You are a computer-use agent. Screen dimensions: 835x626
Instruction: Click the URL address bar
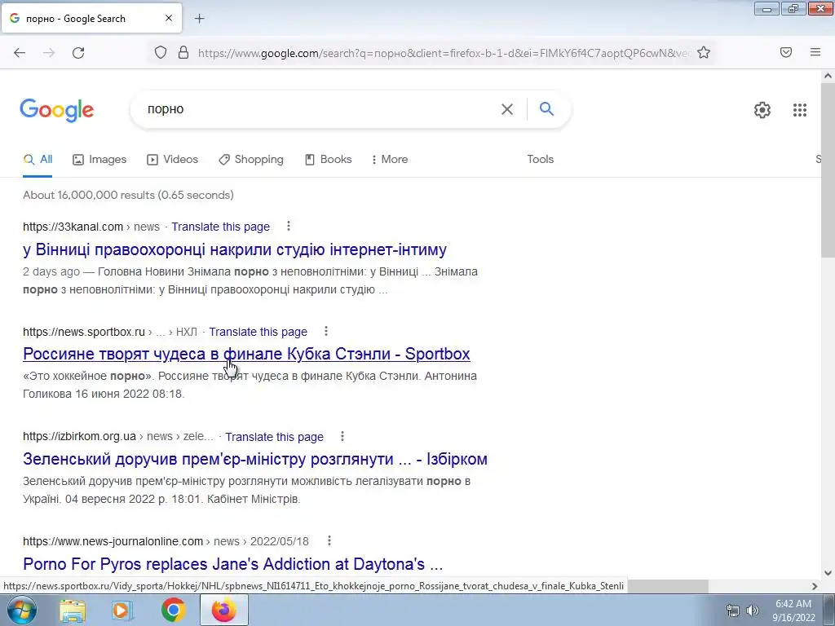444,53
